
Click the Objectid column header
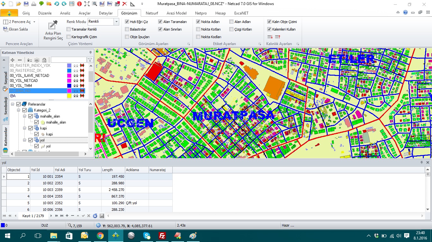coord(18,170)
